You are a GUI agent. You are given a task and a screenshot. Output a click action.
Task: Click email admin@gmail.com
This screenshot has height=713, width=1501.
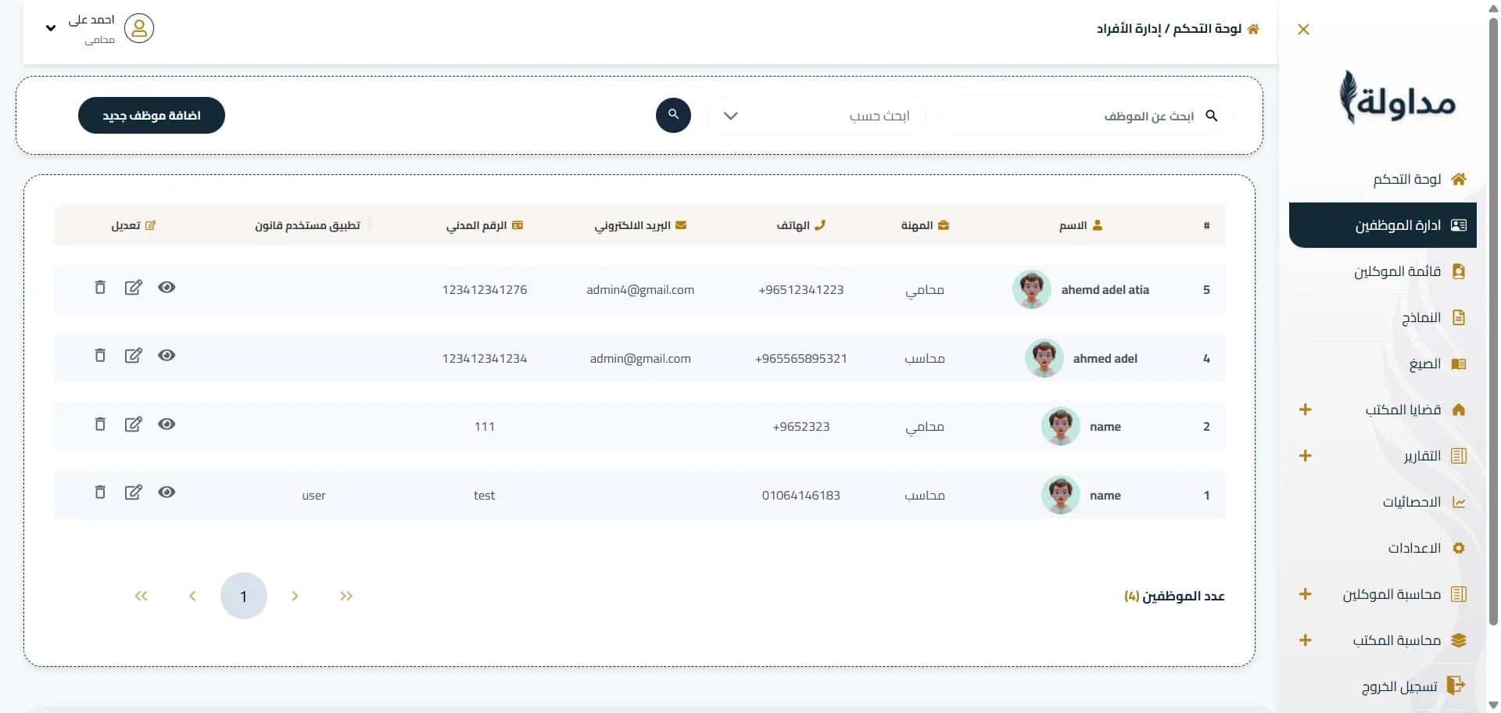coord(640,358)
